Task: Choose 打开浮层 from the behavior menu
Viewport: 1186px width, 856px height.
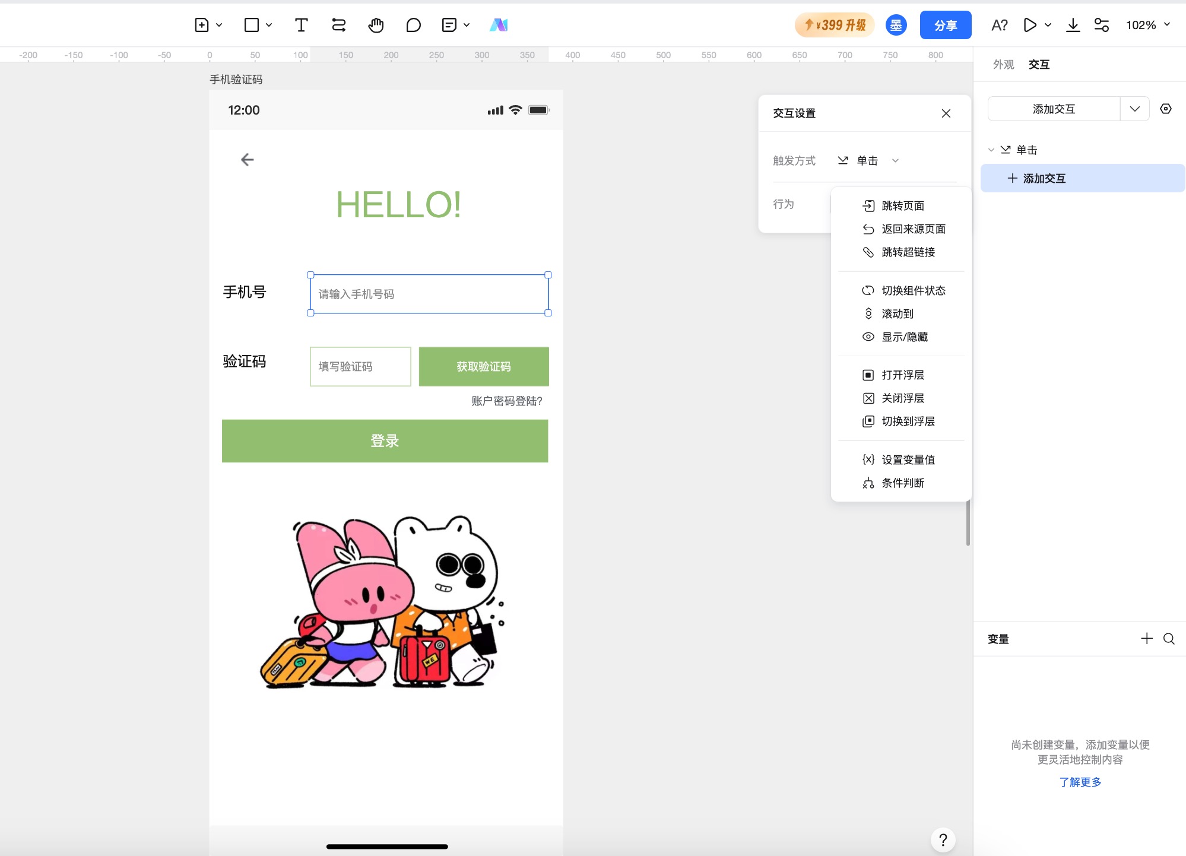Action: point(901,375)
